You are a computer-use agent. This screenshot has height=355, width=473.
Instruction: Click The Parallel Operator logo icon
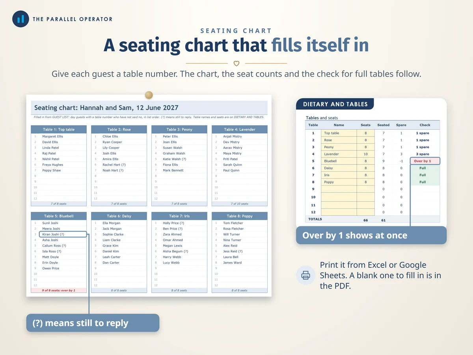pyautogui.click(x=20, y=19)
